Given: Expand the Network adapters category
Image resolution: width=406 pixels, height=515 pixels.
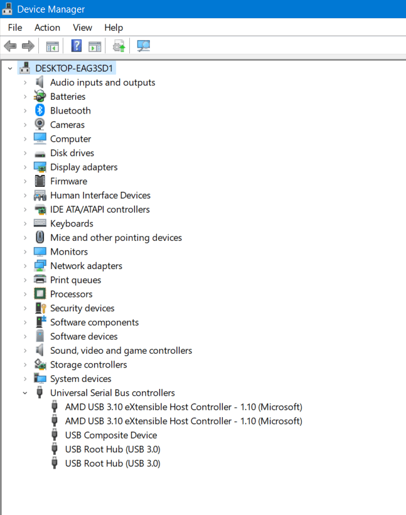Looking at the screenshot, I should [25, 266].
